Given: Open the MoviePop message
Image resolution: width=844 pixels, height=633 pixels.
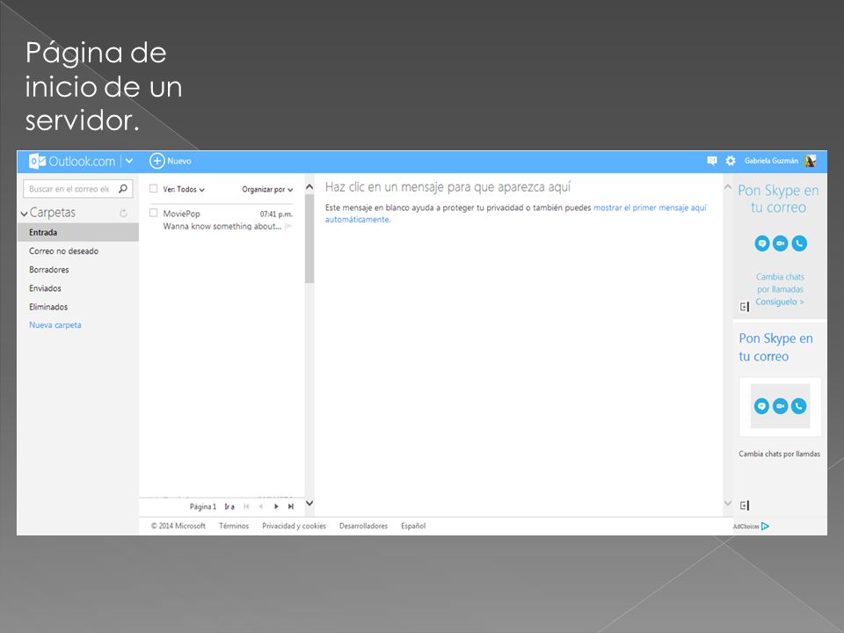Looking at the screenshot, I should (222, 220).
